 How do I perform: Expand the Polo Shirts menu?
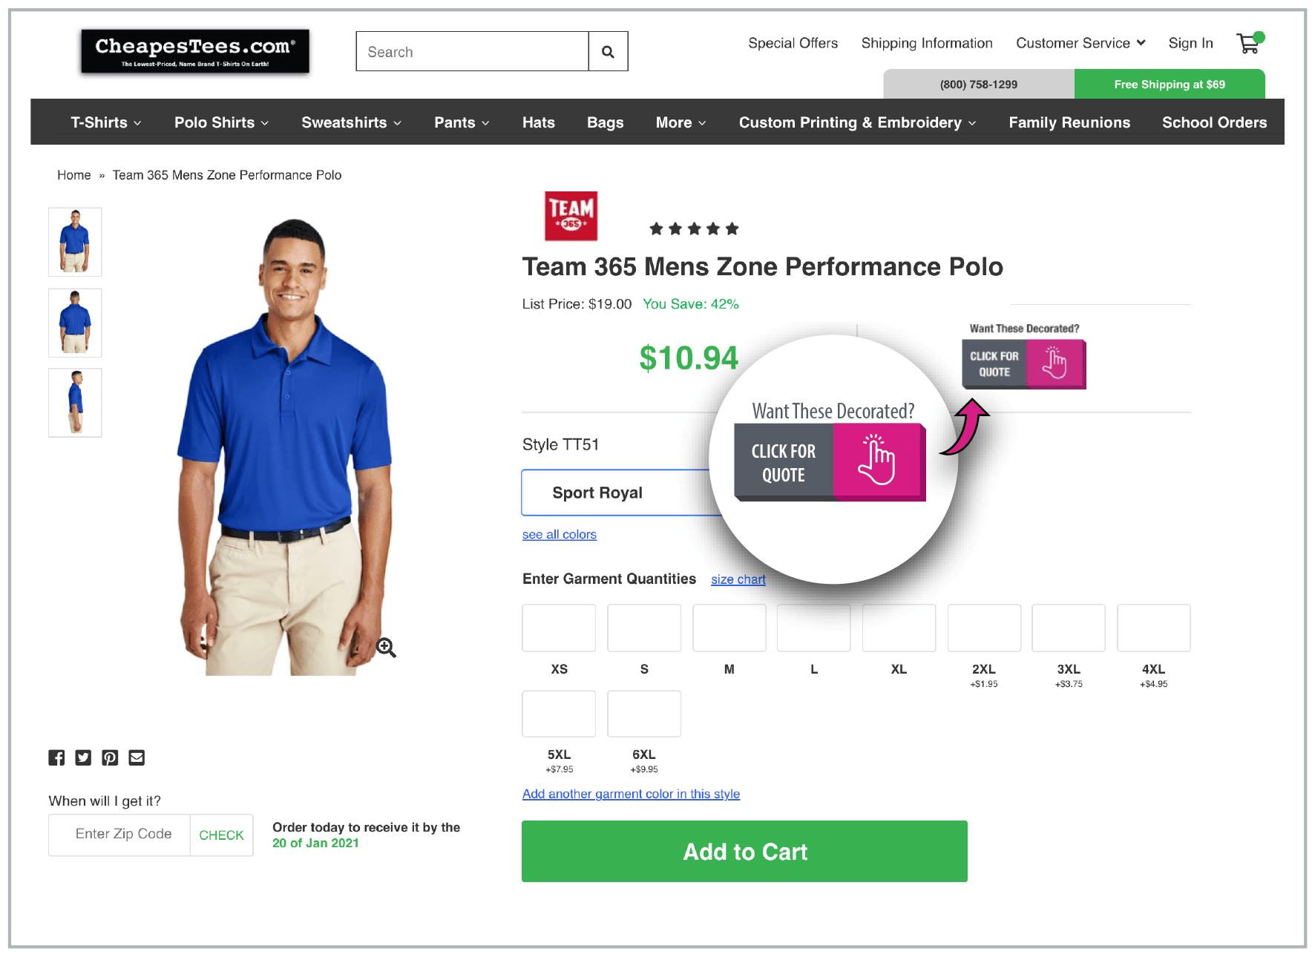(x=221, y=122)
